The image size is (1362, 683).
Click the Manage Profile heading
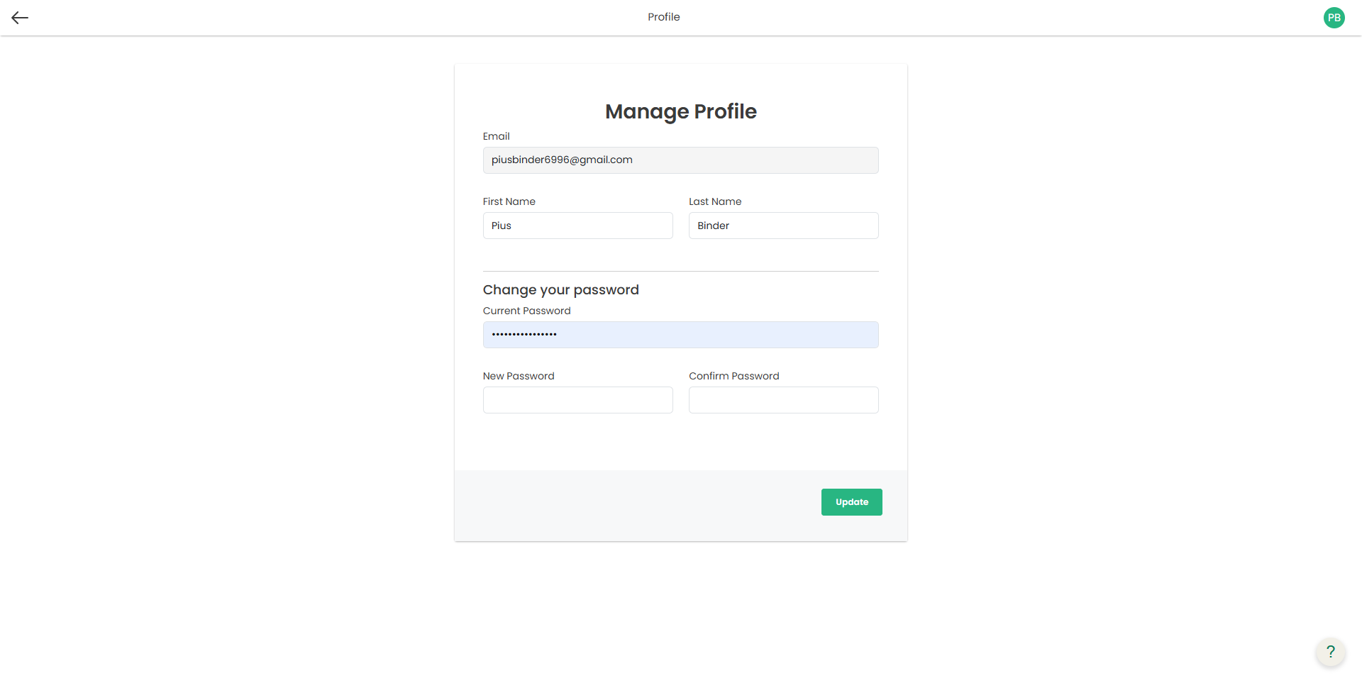tap(681, 111)
